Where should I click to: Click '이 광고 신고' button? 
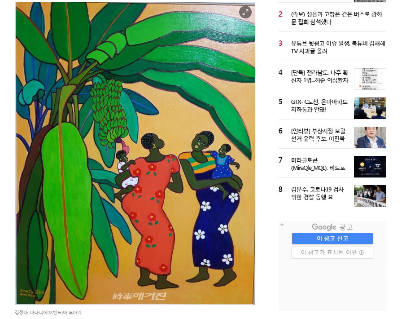coord(332,238)
